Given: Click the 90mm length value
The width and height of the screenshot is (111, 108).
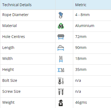Looking at the screenshot, I should (81, 48).
